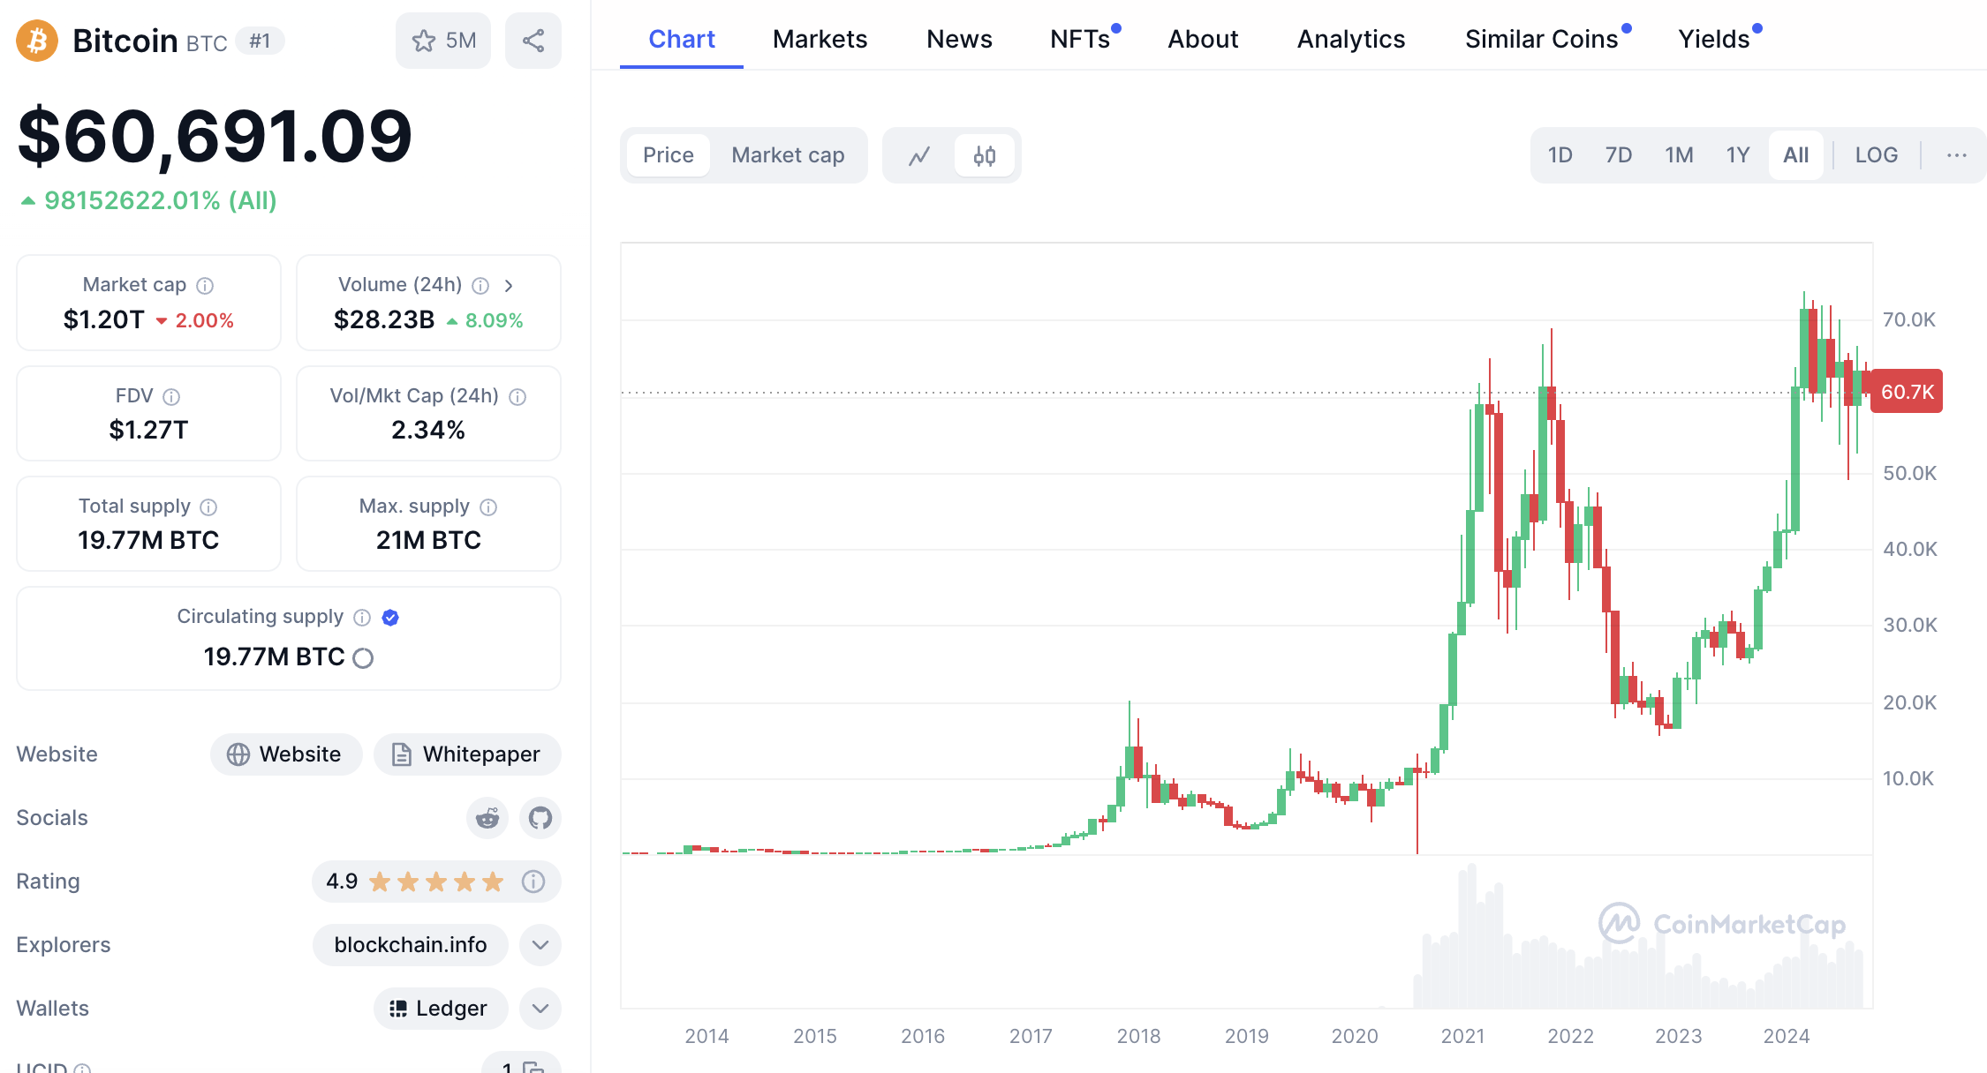Click the #1 rank badge
Screen dimensions: 1987x1073
pyautogui.click(x=260, y=41)
